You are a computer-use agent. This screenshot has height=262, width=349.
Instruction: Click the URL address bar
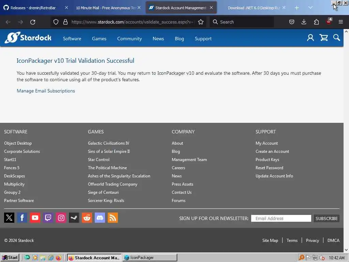pyautogui.click(x=133, y=22)
